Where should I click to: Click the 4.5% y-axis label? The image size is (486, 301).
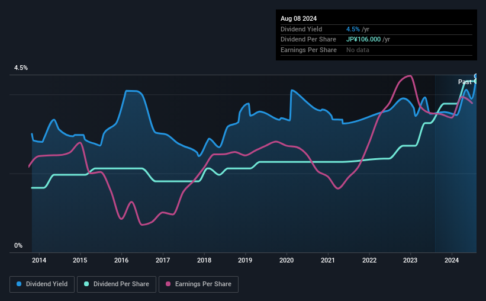(x=21, y=68)
